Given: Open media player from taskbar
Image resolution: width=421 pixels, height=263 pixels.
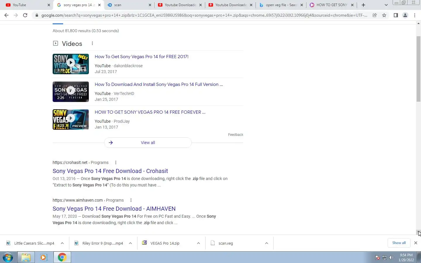Looking at the screenshot, I should click(44, 257).
